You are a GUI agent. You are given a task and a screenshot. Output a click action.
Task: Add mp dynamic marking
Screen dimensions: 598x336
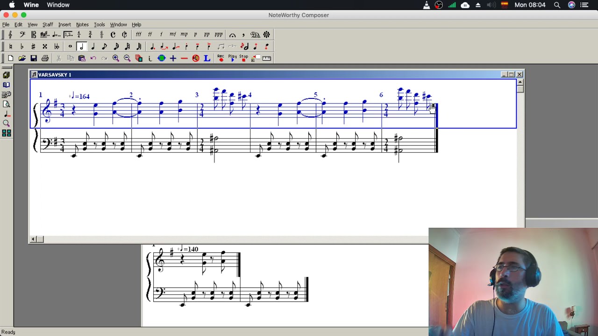(x=184, y=35)
